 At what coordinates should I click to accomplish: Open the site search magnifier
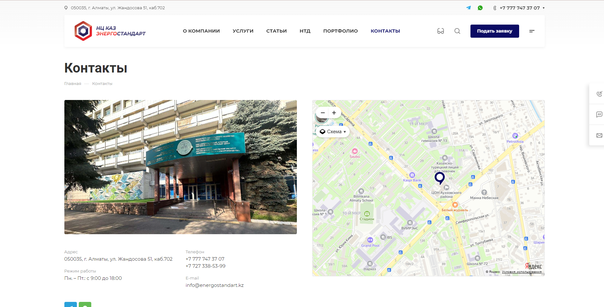coord(457,31)
